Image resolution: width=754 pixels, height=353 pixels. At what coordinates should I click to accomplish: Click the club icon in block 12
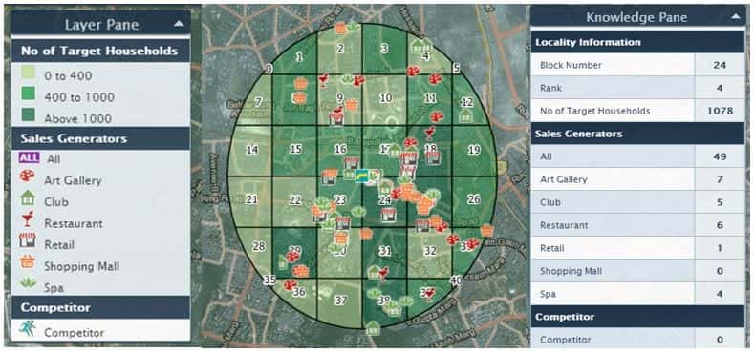pyautogui.click(x=465, y=115)
